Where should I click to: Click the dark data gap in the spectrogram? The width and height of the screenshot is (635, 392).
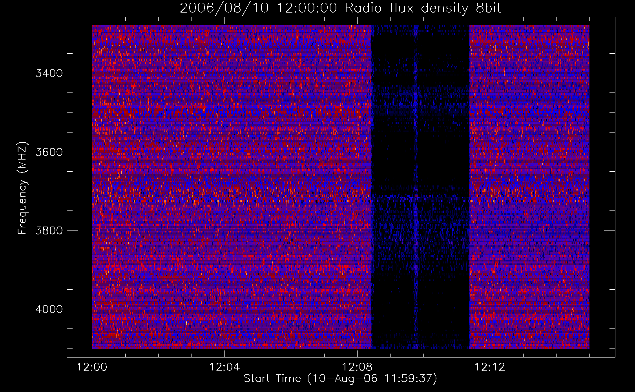pyautogui.click(x=420, y=187)
